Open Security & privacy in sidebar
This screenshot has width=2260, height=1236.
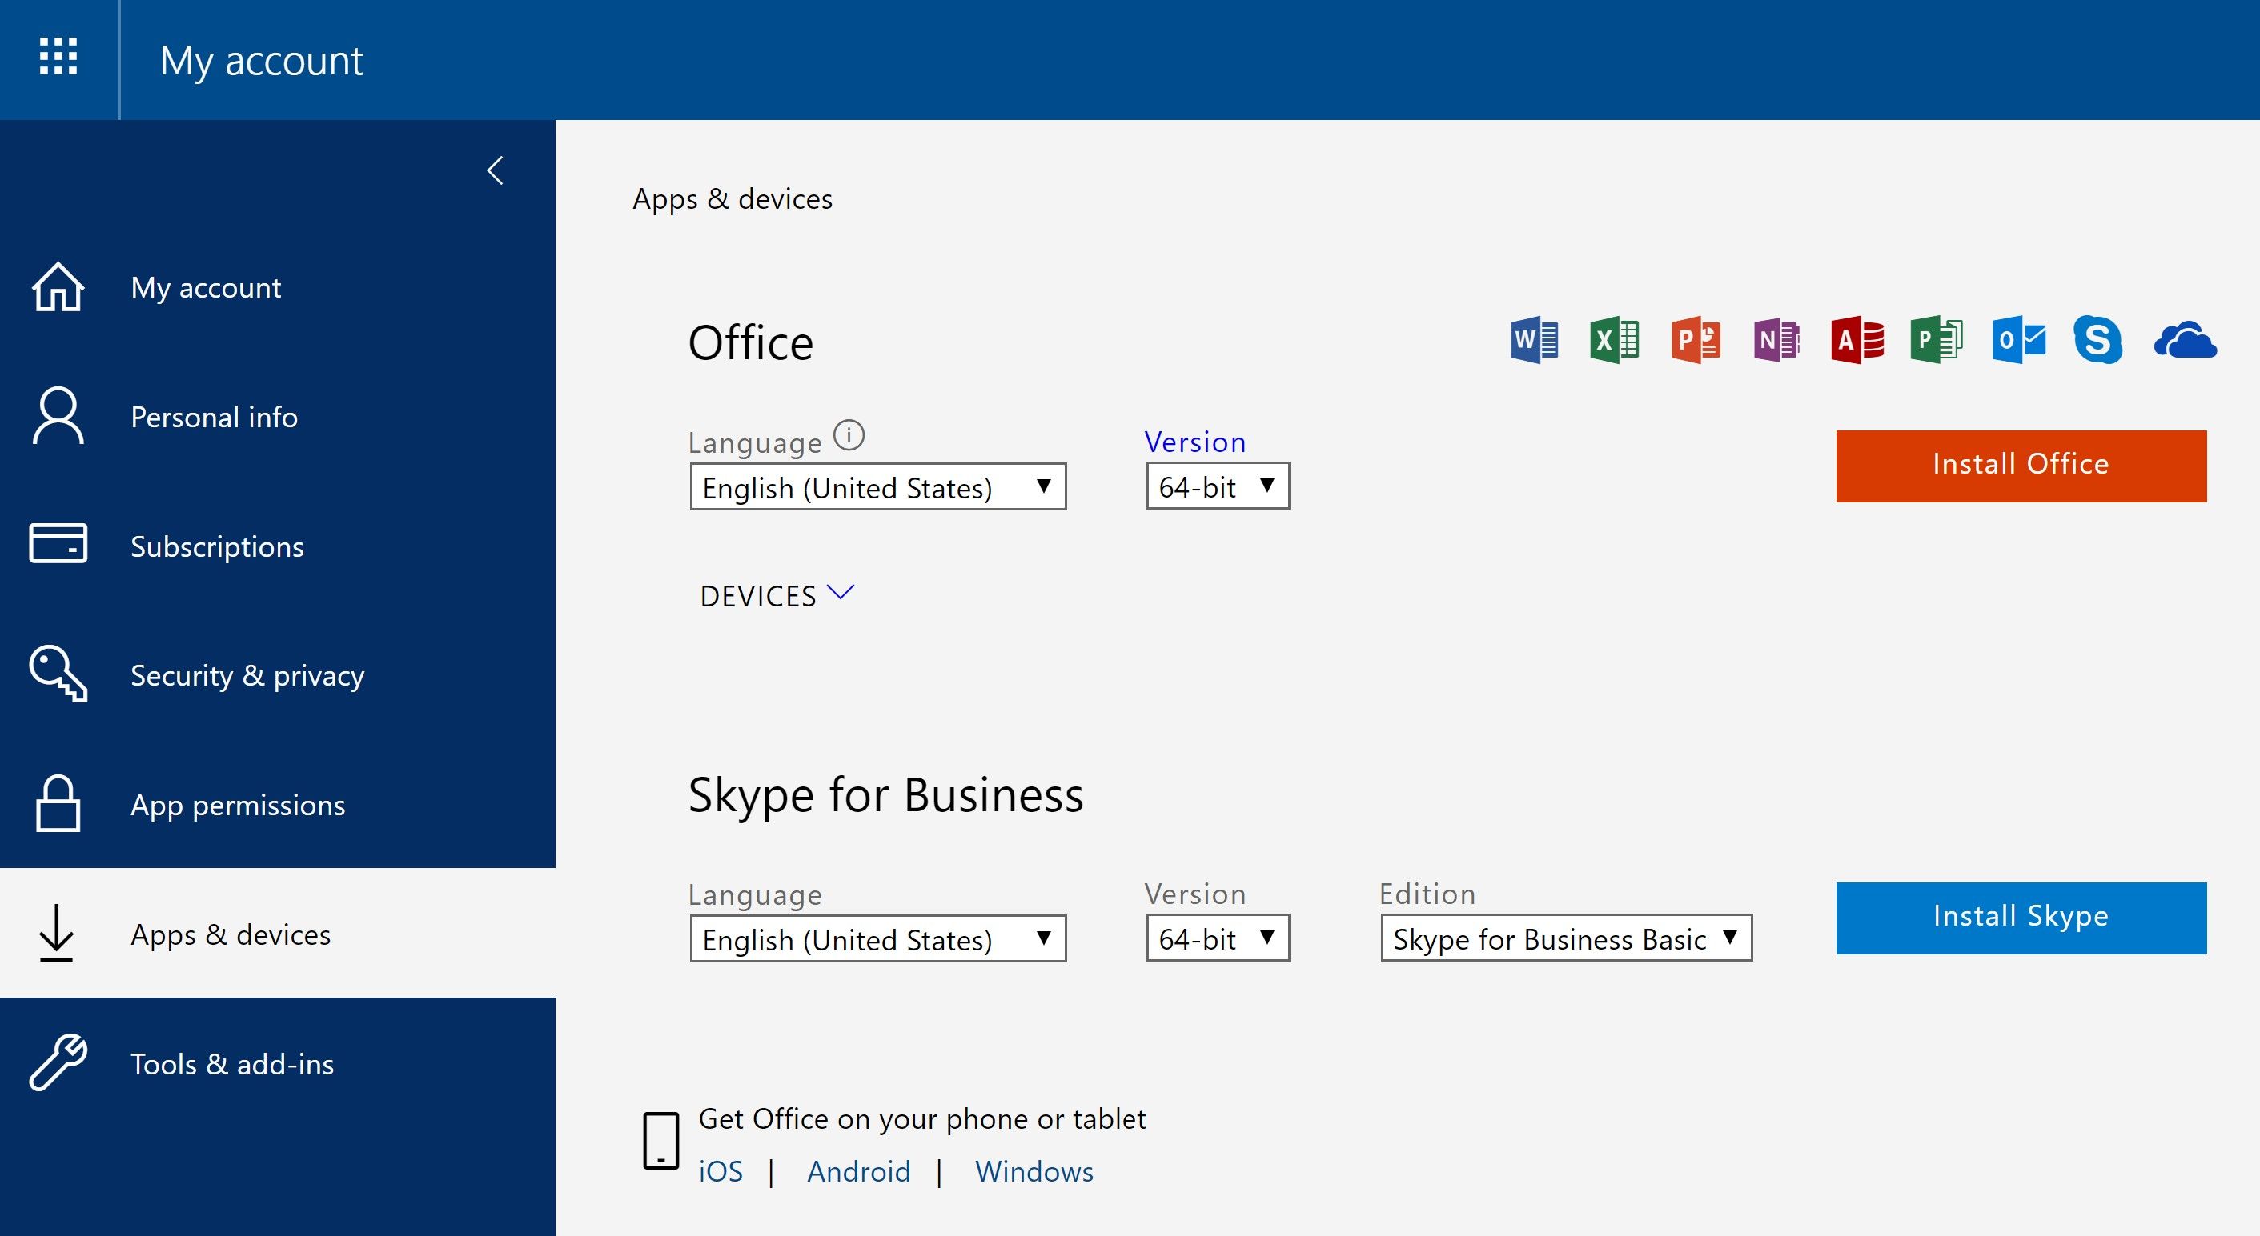point(277,674)
